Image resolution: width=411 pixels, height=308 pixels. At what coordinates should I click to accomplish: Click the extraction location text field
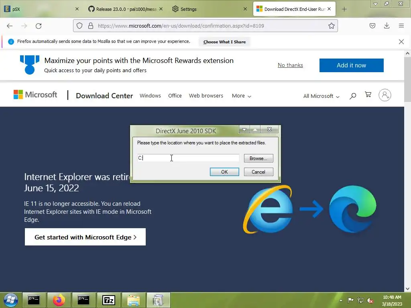tap(188, 158)
